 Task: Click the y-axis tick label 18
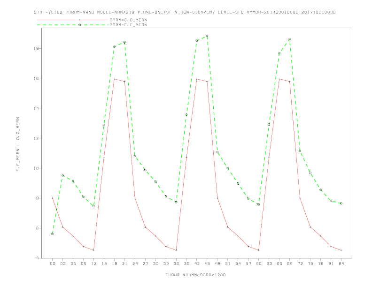coord(36,48)
